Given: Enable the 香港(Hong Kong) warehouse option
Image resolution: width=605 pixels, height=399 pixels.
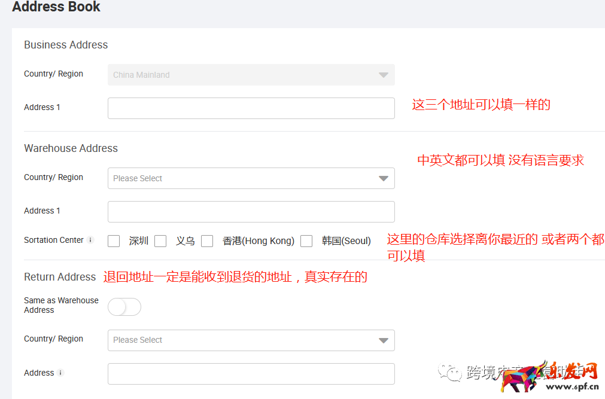Looking at the screenshot, I should (207, 240).
